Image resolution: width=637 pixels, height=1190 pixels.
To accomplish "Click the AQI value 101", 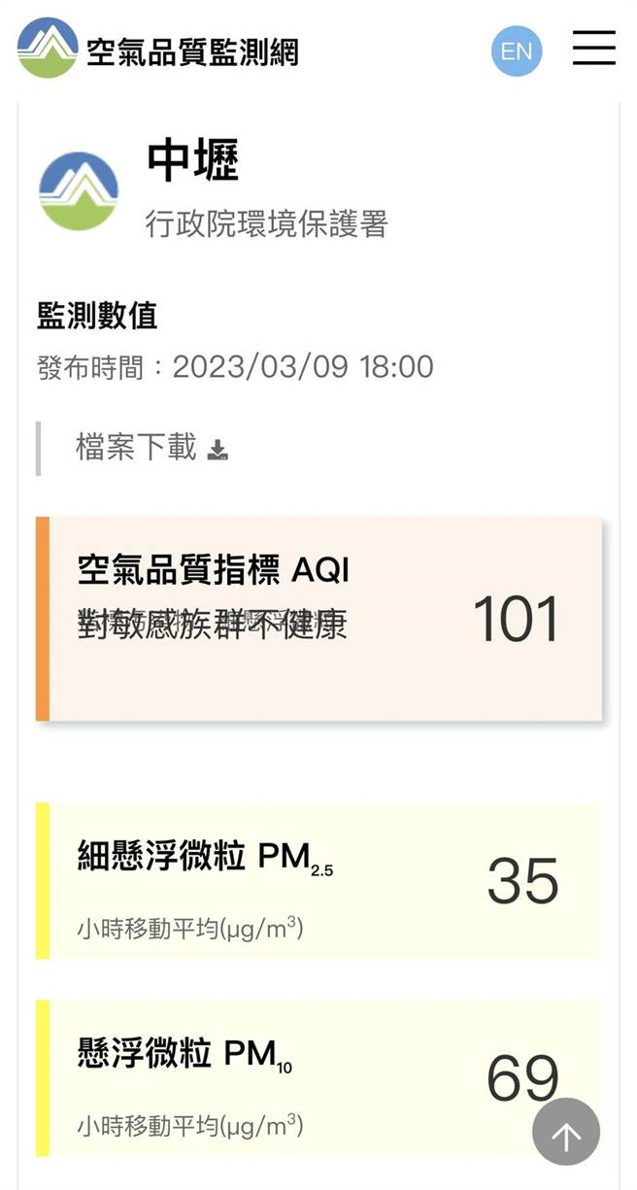I will [x=516, y=620].
